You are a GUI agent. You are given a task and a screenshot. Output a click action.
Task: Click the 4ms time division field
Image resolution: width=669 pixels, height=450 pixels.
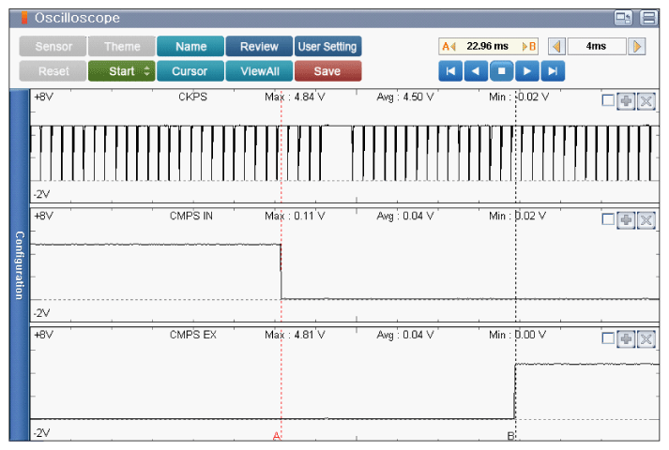[x=597, y=46]
